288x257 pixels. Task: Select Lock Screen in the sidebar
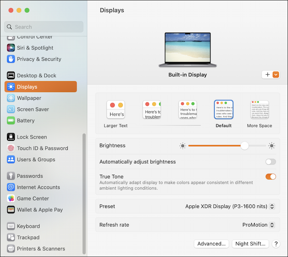coord(32,137)
